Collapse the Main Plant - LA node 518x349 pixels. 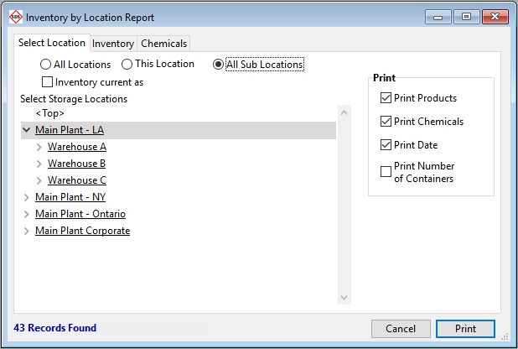coord(27,130)
